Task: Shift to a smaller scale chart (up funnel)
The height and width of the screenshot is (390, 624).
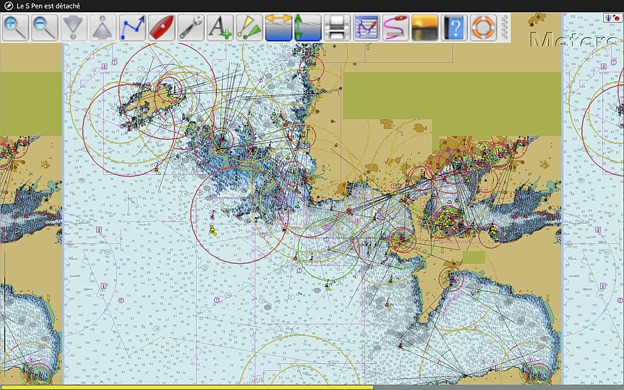Action: 102,27
